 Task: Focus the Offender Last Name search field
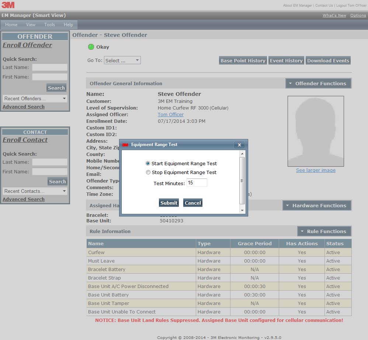coord(50,67)
